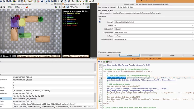Click the Cut scissors icon
194x109 pixels.
[18, 1]
